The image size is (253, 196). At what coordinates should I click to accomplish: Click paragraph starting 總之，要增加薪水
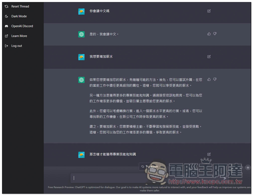click(x=146, y=129)
